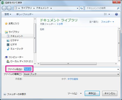Open the ファイルの種類 Excel ブック combo box
Viewport: 122px width, 100px height.
(72, 74)
